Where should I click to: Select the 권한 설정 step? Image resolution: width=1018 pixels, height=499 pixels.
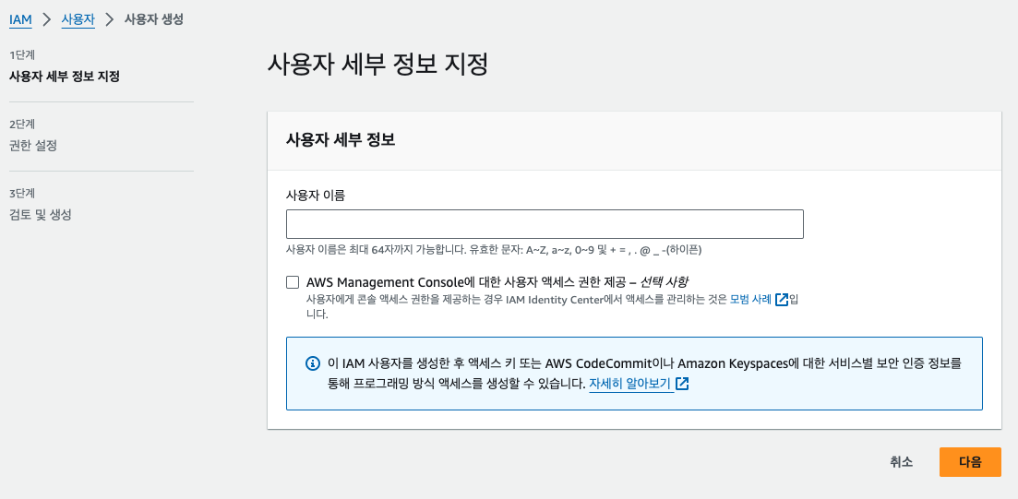pos(33,146)
